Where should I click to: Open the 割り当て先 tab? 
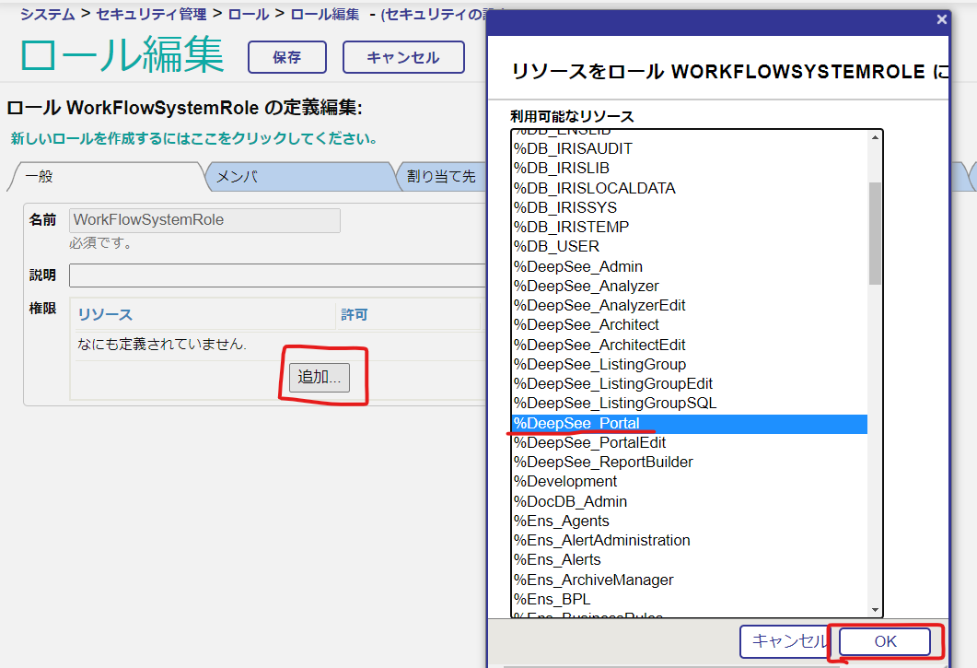click(x=441, y=177)
